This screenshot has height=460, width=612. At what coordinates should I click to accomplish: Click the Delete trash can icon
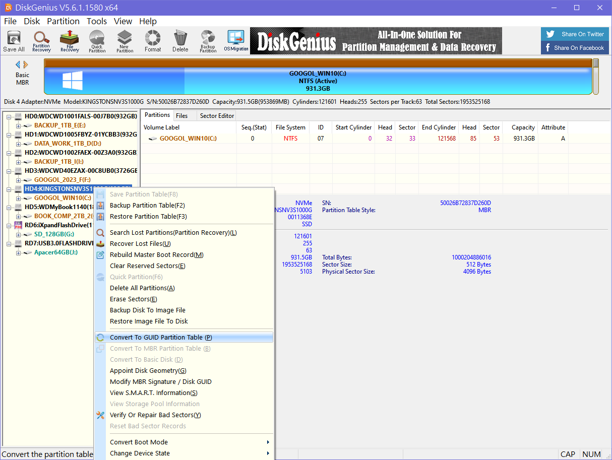click(180, 41)
